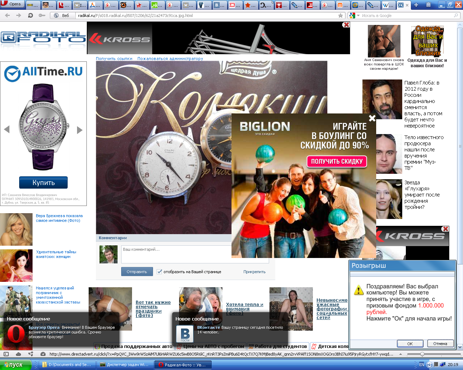
Task: Add a new tab with plus icon
Action: (416, 5)
